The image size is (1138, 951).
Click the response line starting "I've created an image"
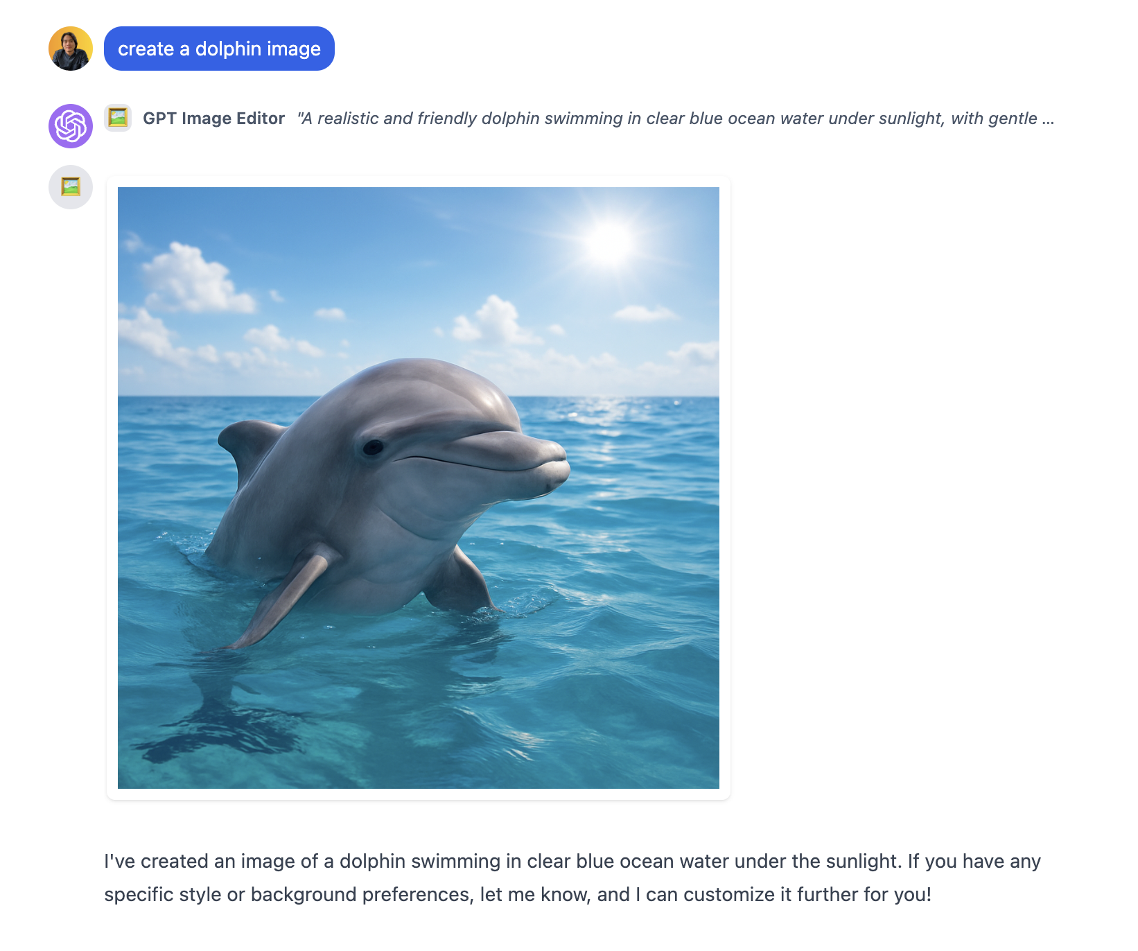[572, 861]
